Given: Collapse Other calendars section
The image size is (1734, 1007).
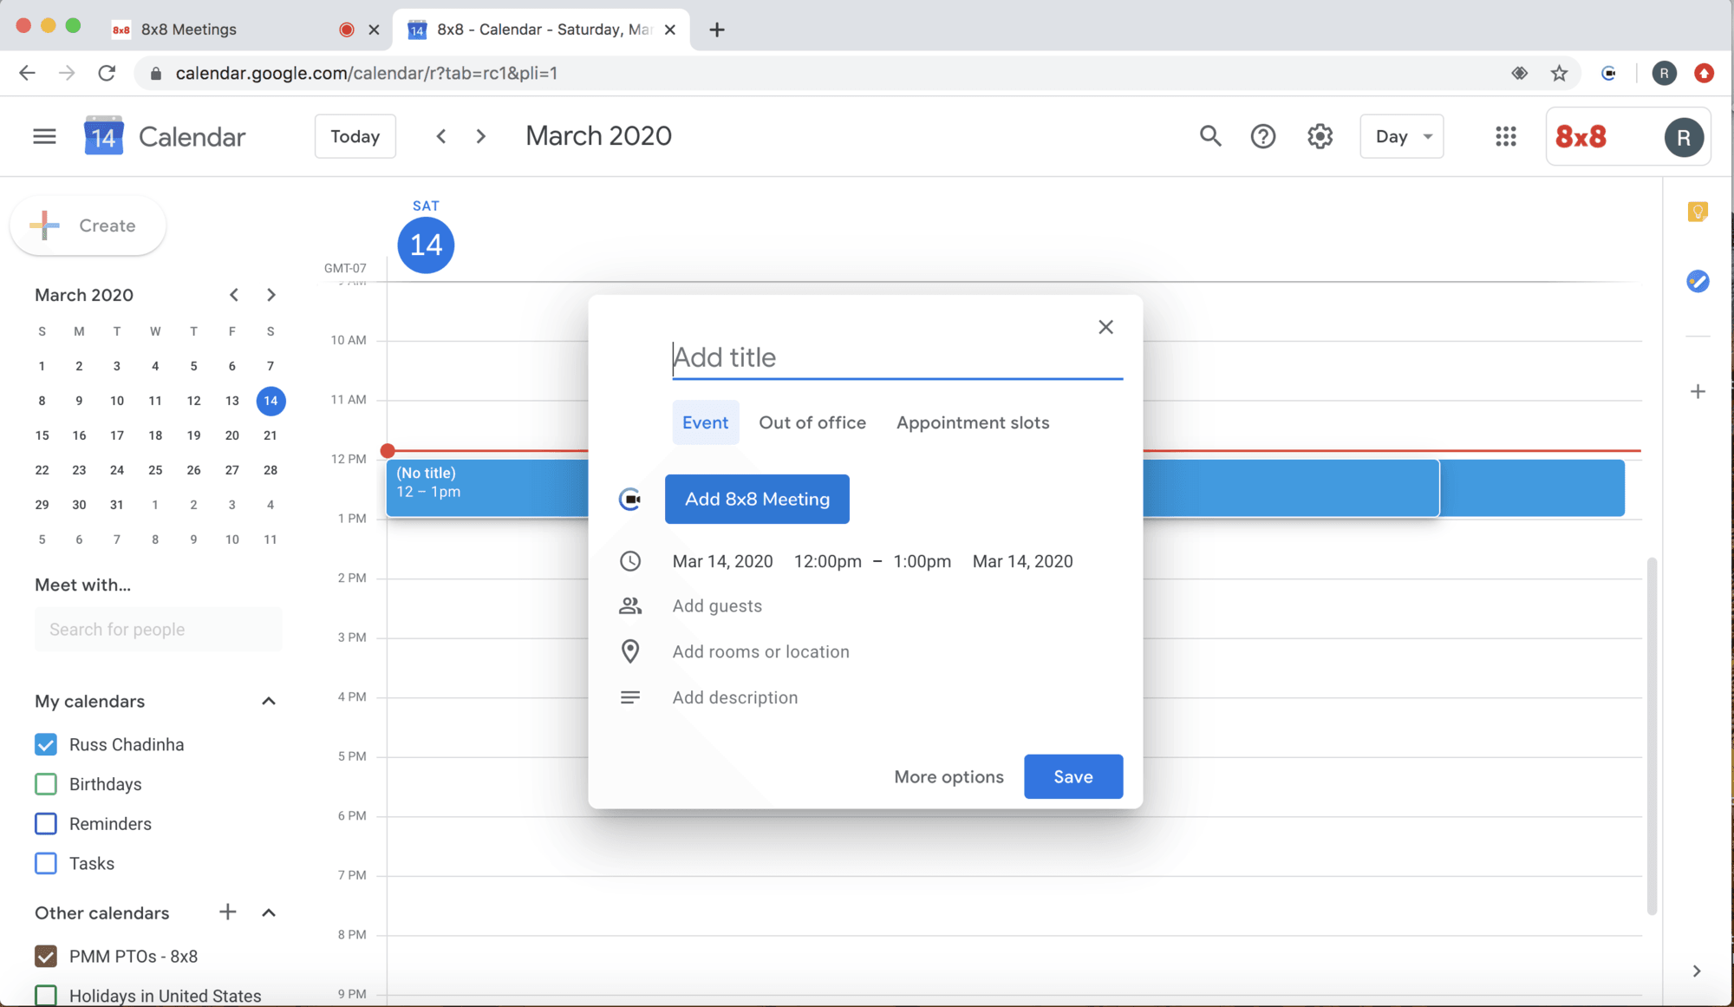Looking at the screenshot, I should 269,912.
